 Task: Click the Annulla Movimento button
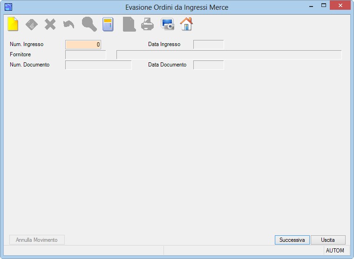click(37, 240)
